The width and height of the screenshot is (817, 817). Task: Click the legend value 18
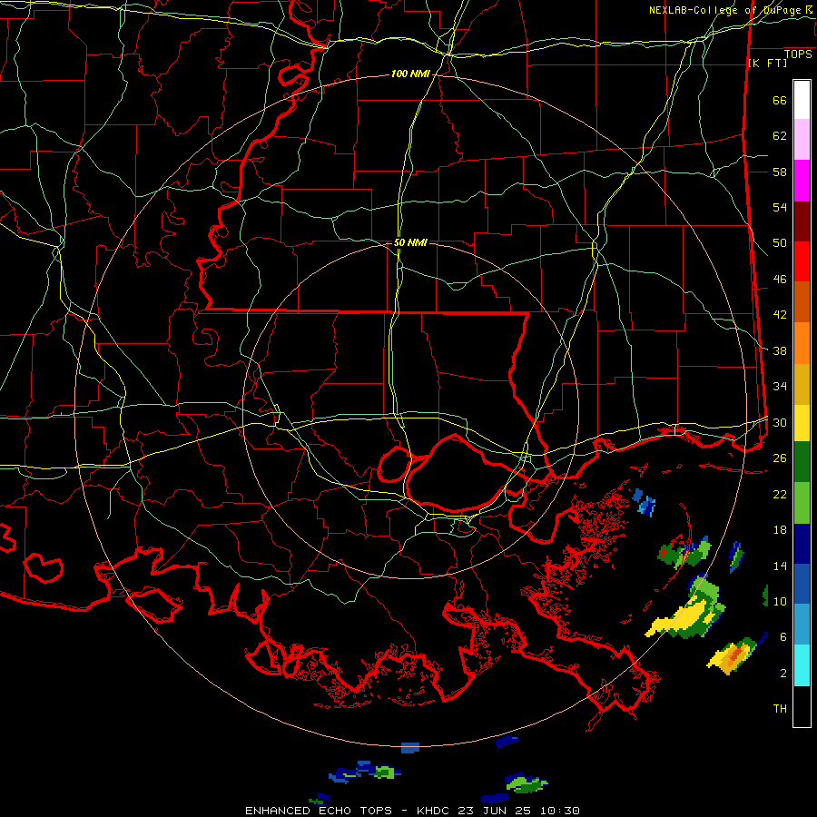click(780, 530)
